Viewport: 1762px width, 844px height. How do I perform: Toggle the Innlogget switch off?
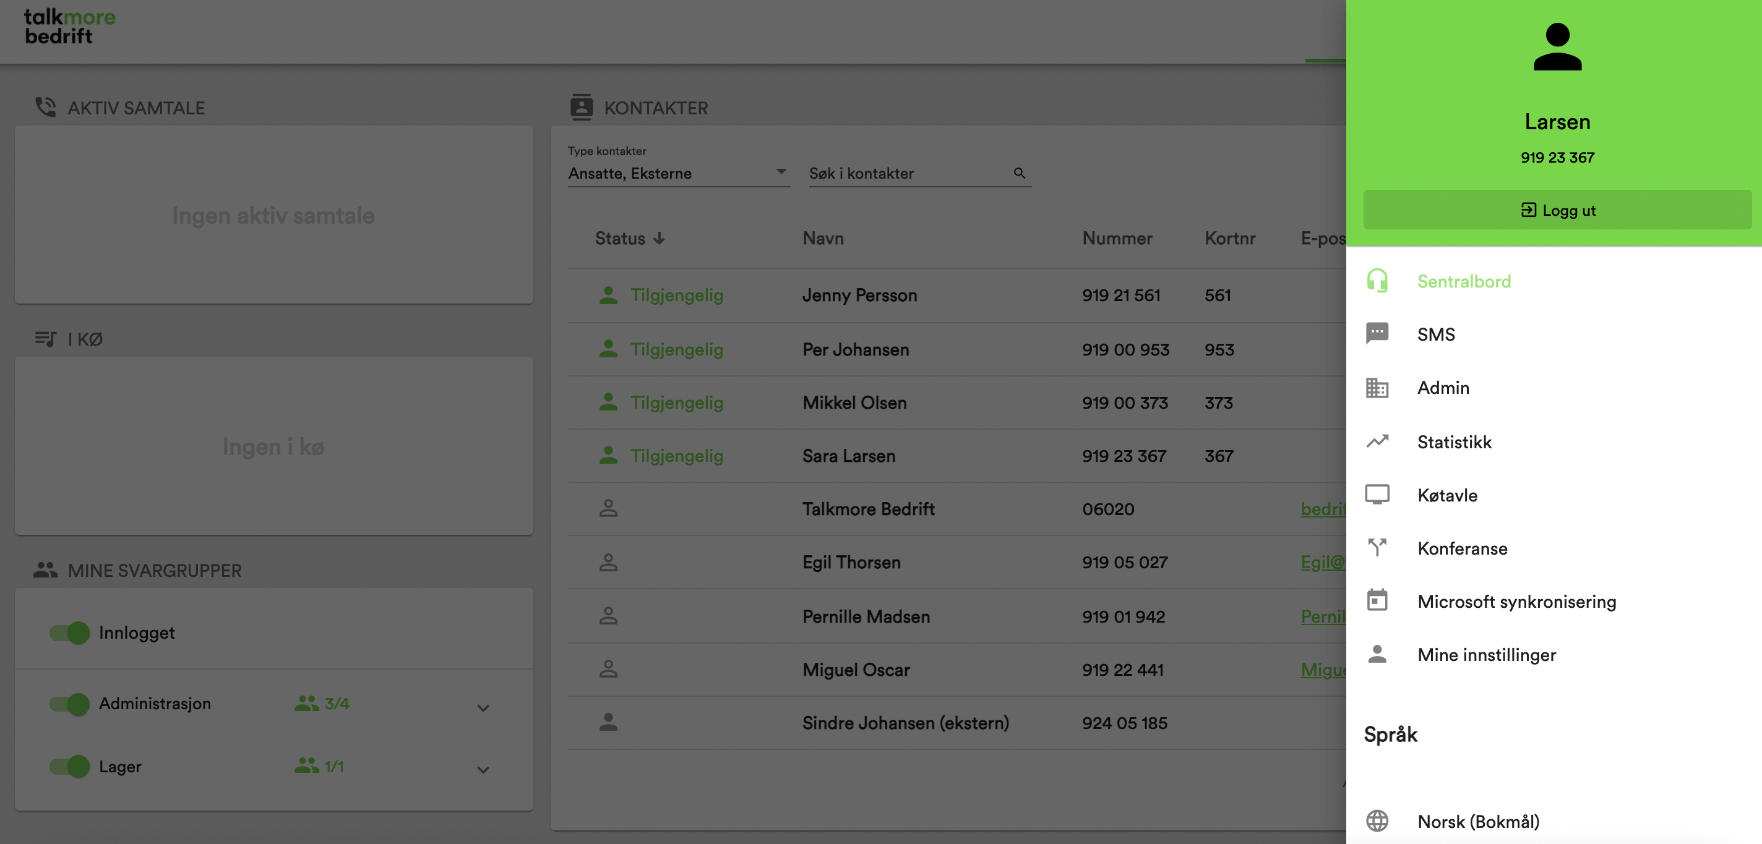point(70,633)
